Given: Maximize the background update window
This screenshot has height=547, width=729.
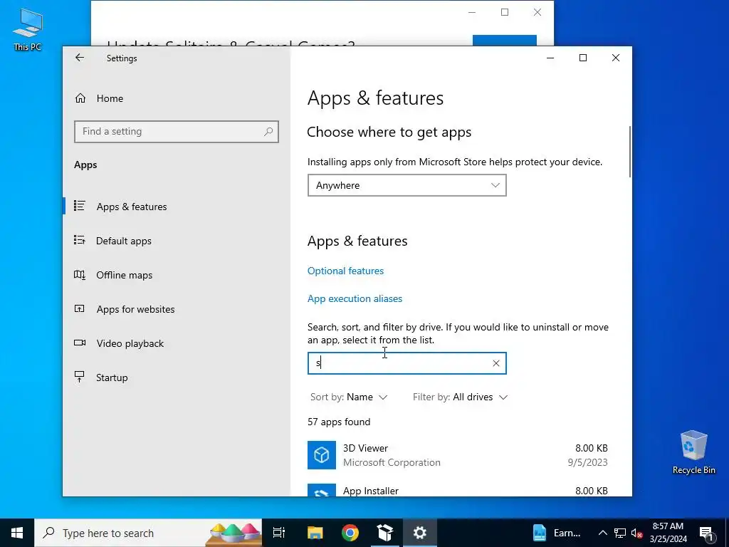Looking at the screenshot, I should [x=505, y=13].
